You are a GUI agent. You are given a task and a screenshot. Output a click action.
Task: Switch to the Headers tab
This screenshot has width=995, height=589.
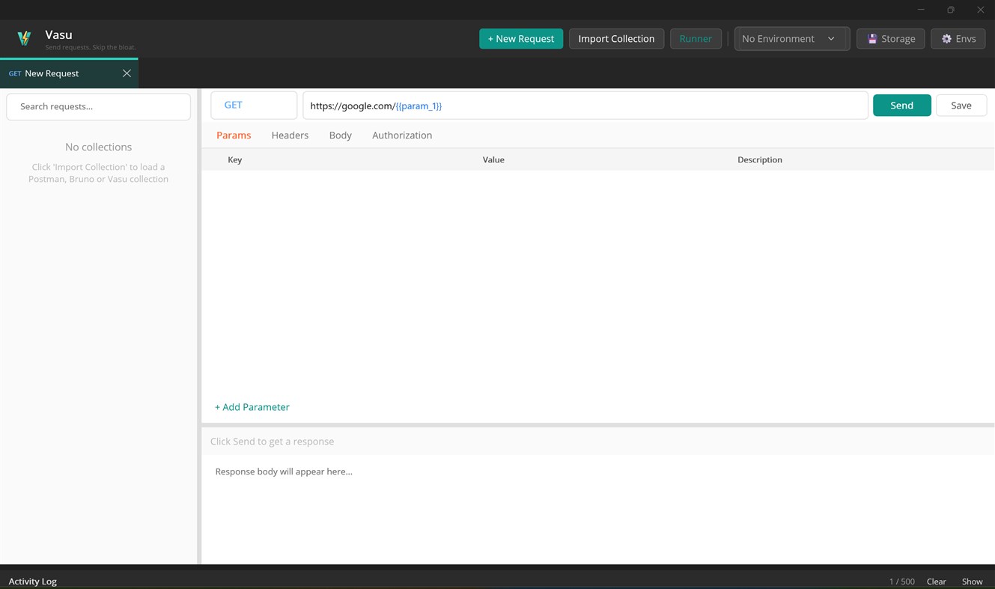tap(290, 135)
